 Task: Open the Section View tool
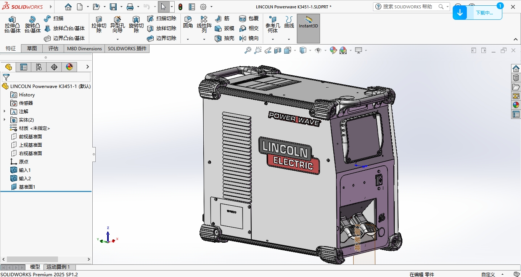[x=278, y=50]
